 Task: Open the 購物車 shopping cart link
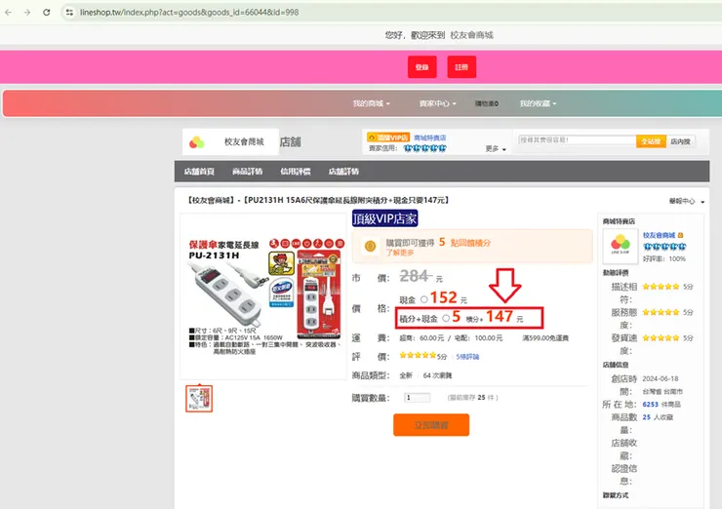tap(487, 103)
